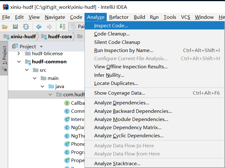Expand the hudf-blicense module node
225x168 pixels.
(19, 54)
